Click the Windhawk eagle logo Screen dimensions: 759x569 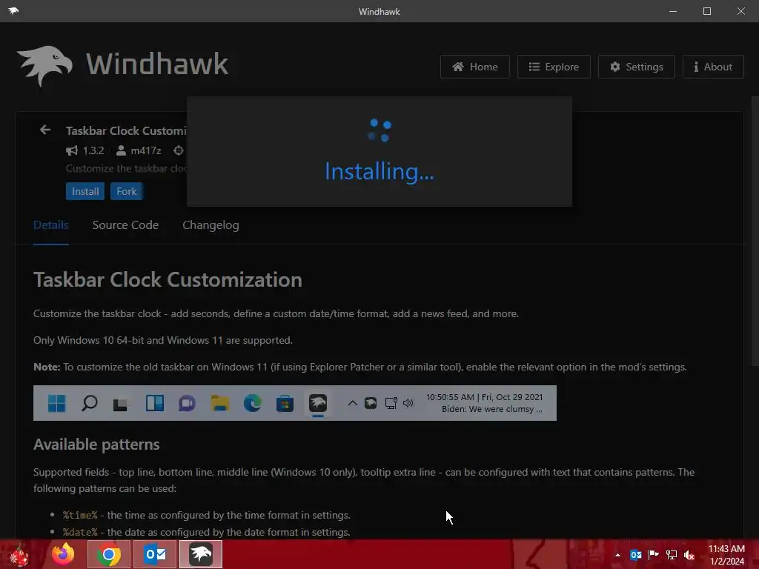pos(44,65)
